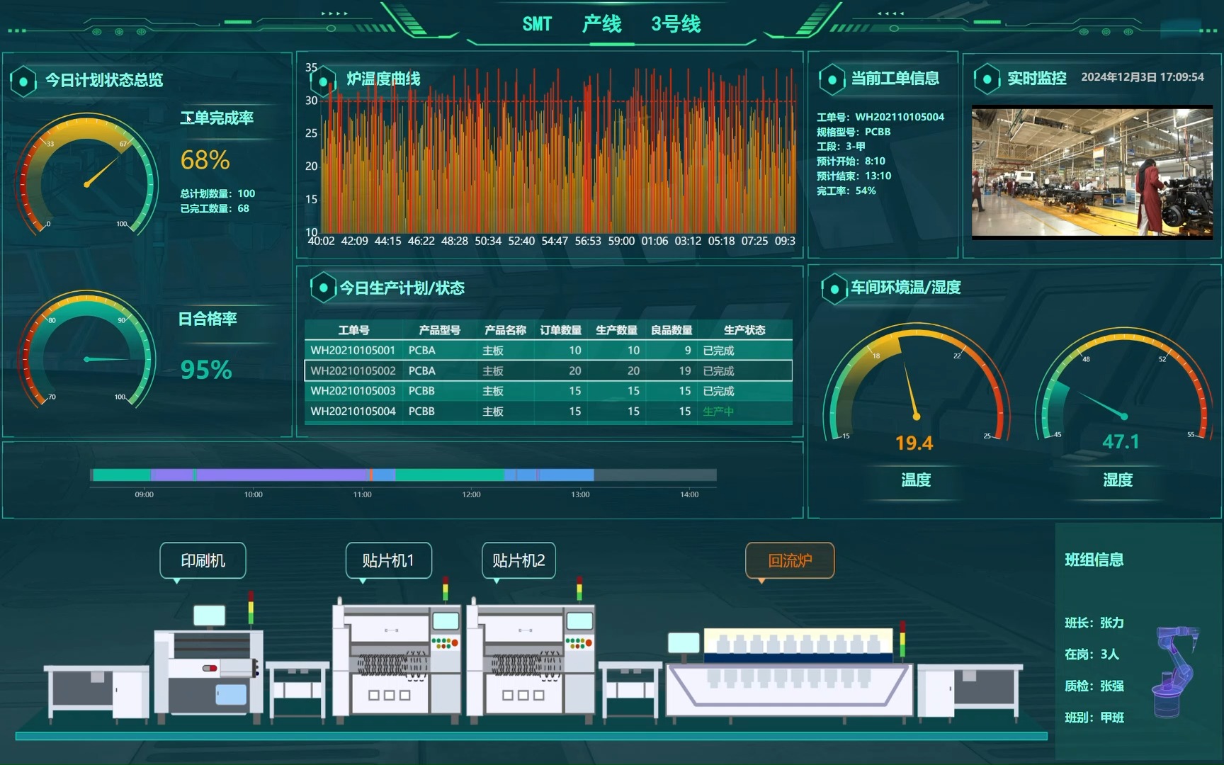Click the 规格型号: PCBB line
The width and height of the screenshot is (1224, 765).
[854, 132]
